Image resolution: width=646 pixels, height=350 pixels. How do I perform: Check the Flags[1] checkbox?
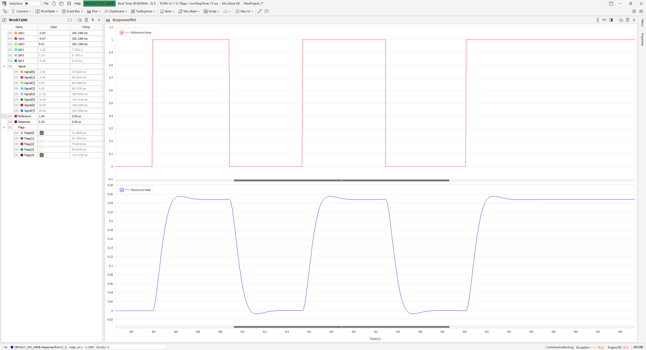tap(42, 138)
